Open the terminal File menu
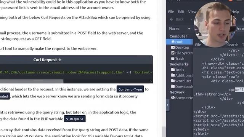Viewport: 244px width, 137px height. coord(198,45)
